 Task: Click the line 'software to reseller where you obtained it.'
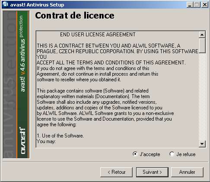pos(79,80)
